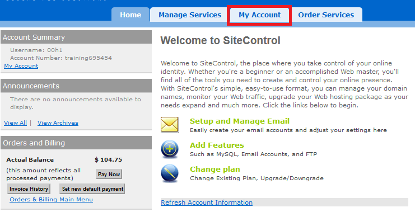Click the My Account link in Account Summary
Image resolution: width=415 pixels, height=212 pixels.
point(21,66)
